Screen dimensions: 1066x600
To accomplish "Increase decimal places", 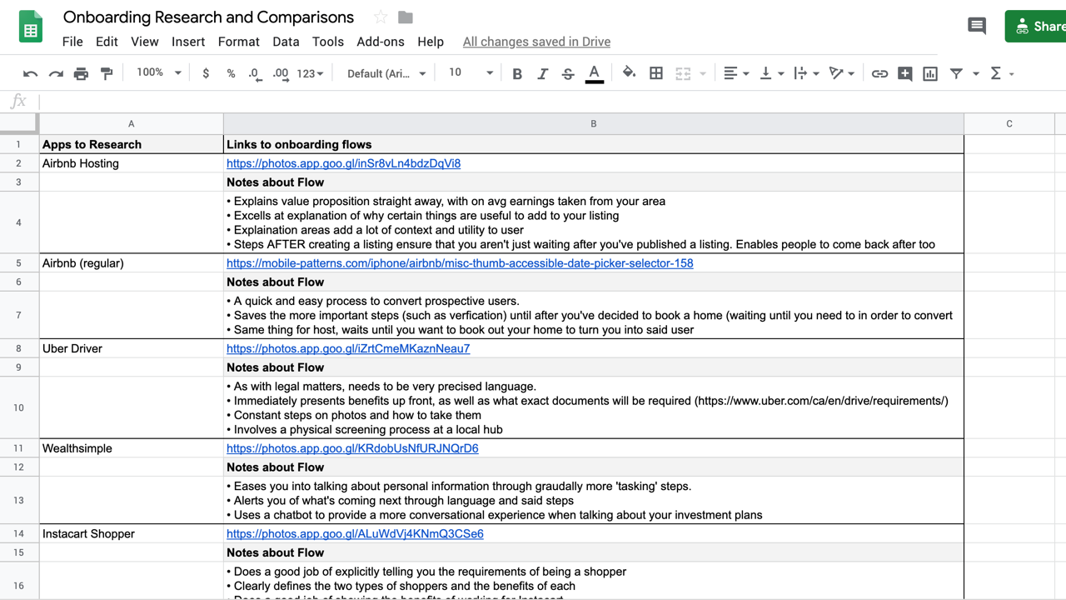I will (281, 74).
